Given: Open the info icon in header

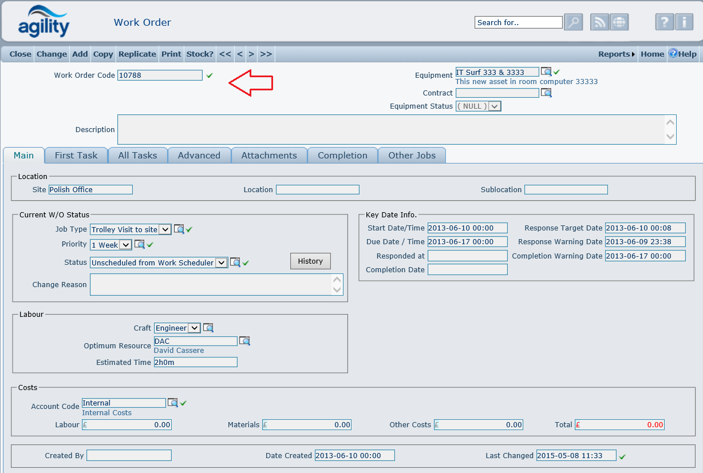Looking at the screenshot, I should (x=684, y=22).
